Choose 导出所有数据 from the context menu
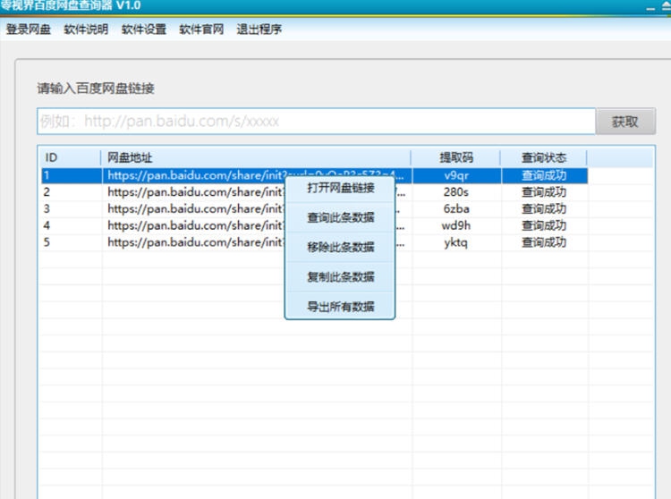671x499 pixels. 340,307
